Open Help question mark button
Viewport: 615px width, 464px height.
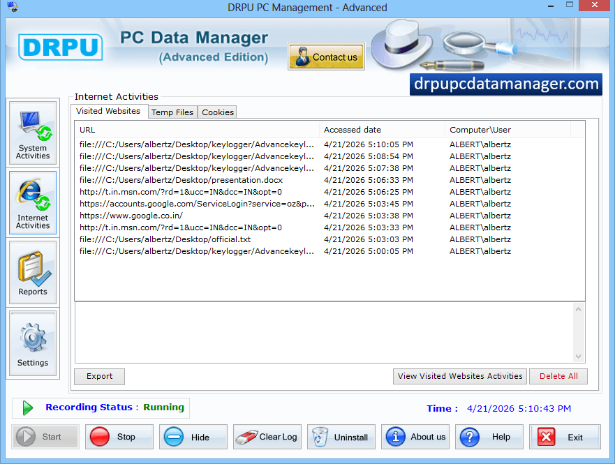[x=489, y=437]
